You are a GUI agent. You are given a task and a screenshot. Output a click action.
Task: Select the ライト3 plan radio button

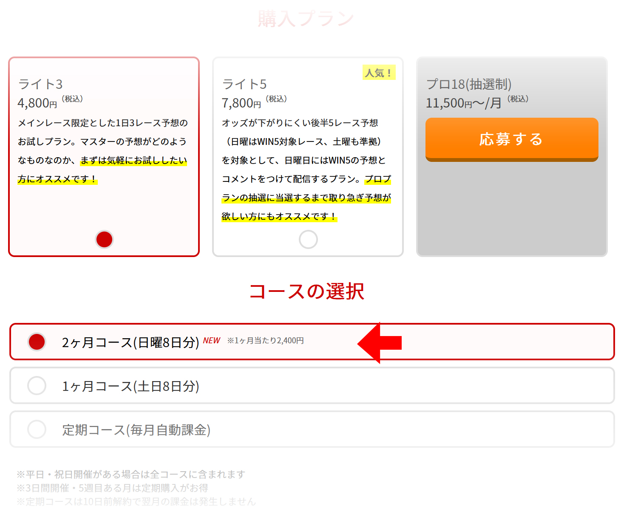click(104, 239)
